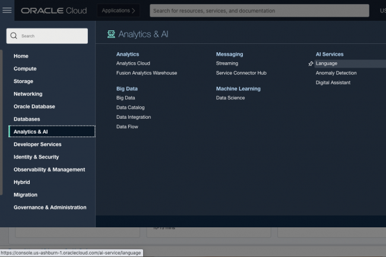386x257 pixels.
Task: Open Governance & Administration category
Action: 50,207
